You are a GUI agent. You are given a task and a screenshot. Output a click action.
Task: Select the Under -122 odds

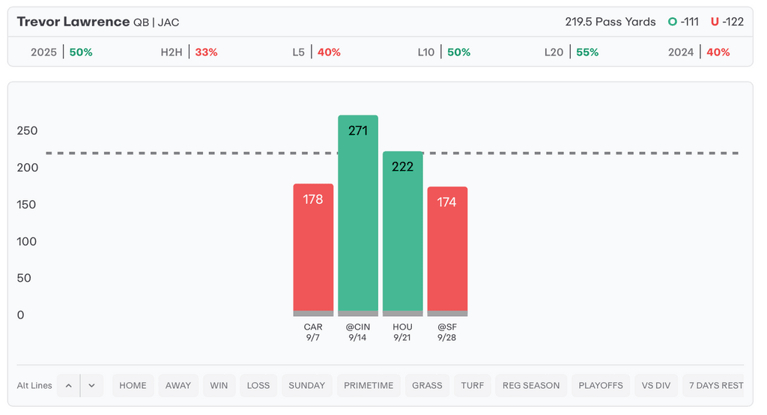coord(727,22)
